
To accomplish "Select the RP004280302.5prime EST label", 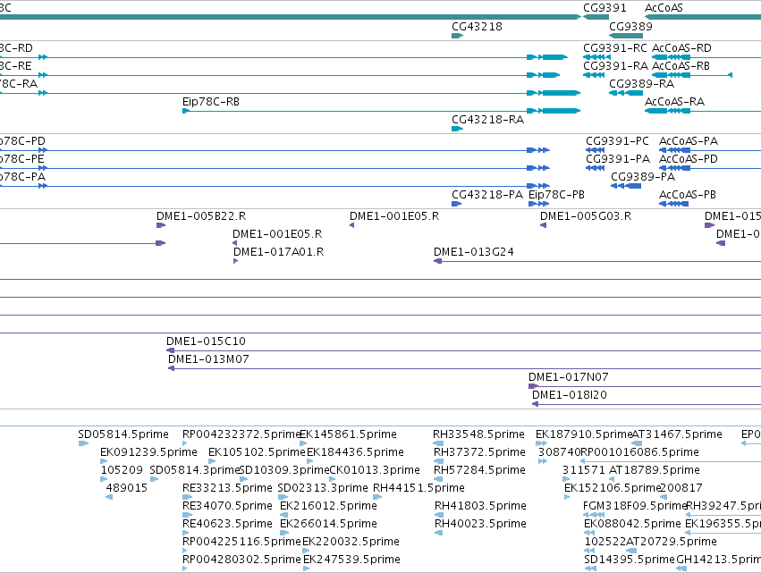I will tap(241, 560).
